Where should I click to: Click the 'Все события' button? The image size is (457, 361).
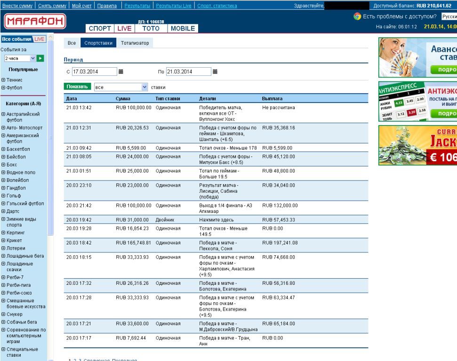tap(16, 39)
